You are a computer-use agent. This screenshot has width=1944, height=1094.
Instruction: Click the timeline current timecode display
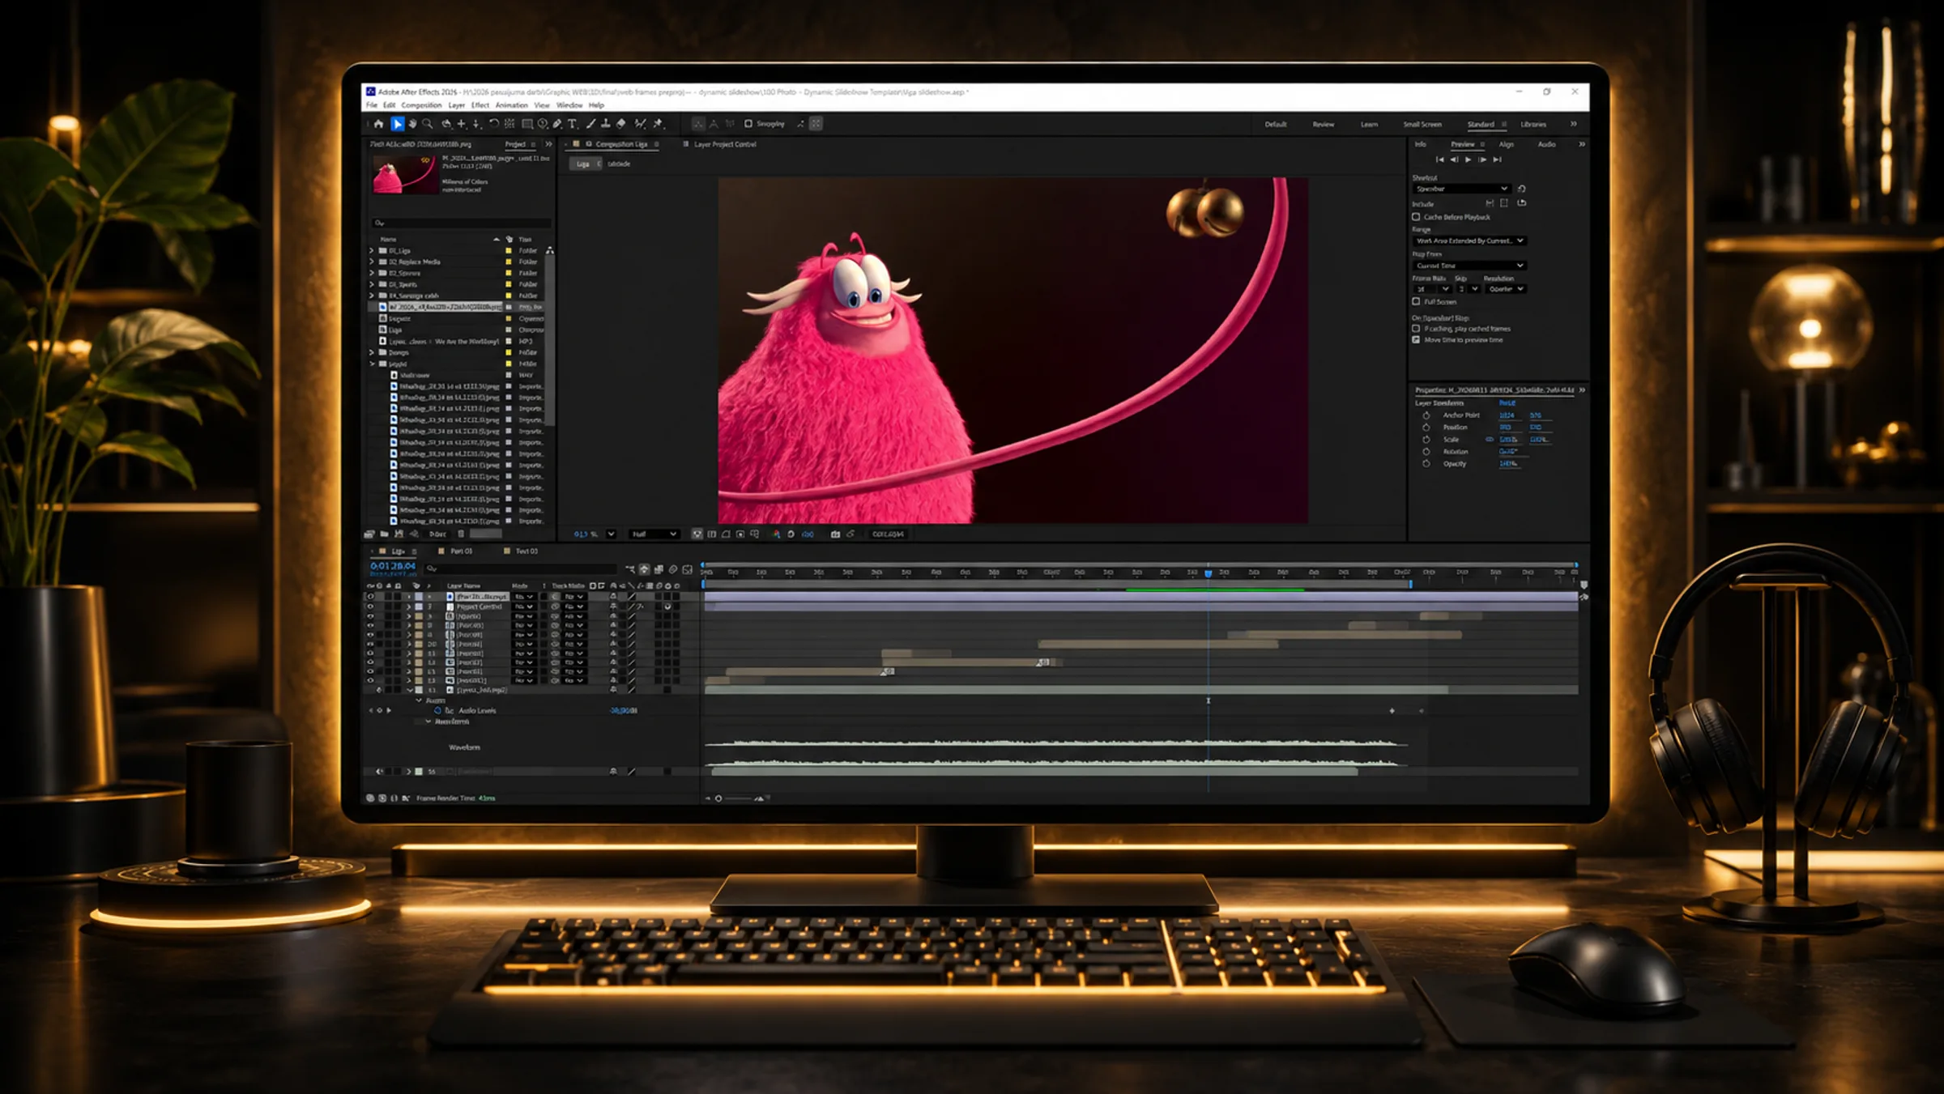[393, 566]
